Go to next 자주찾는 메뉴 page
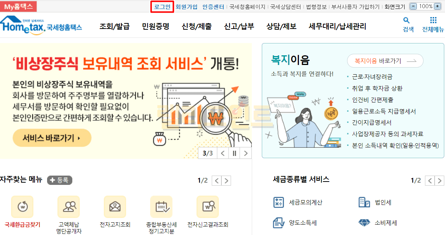 point(226,181)
